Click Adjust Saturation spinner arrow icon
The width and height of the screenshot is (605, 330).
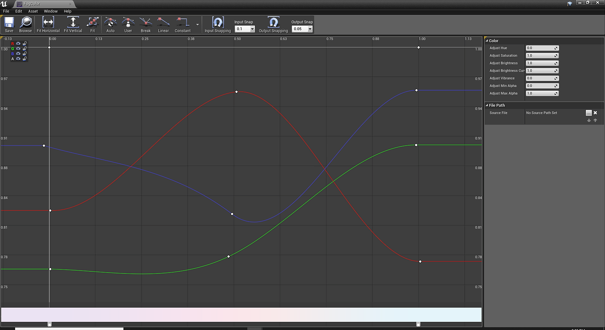pyautogui.click(x=556, y=56)
